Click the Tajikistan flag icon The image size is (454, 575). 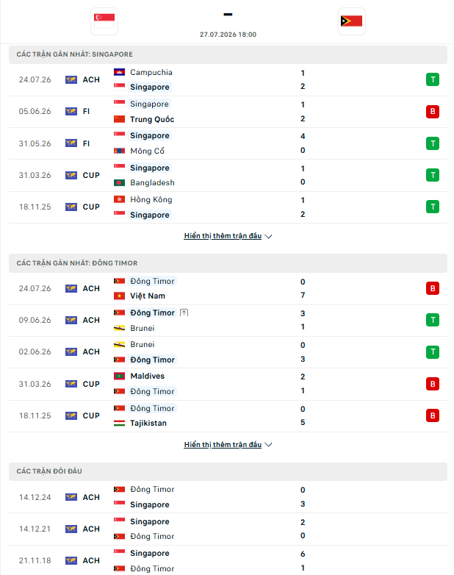click(119, 424)
